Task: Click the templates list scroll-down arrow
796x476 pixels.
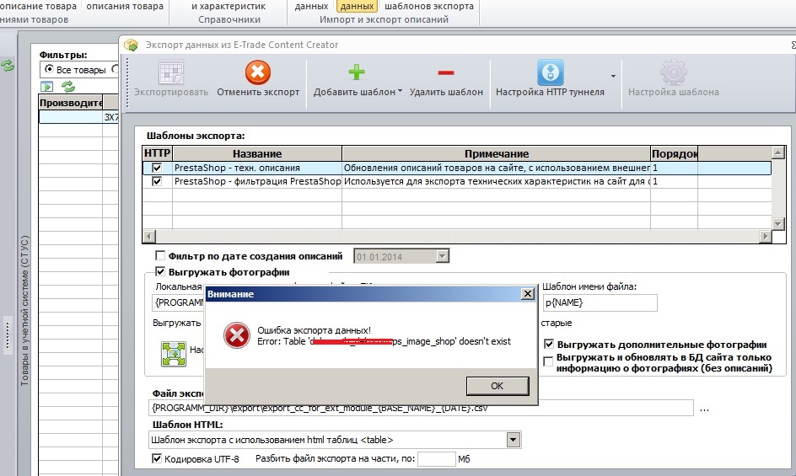Action: [777, 223]
